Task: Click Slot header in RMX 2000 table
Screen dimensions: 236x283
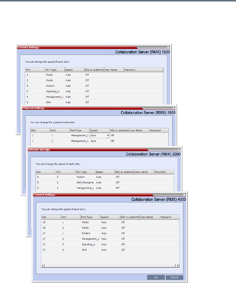Action: 45,172
